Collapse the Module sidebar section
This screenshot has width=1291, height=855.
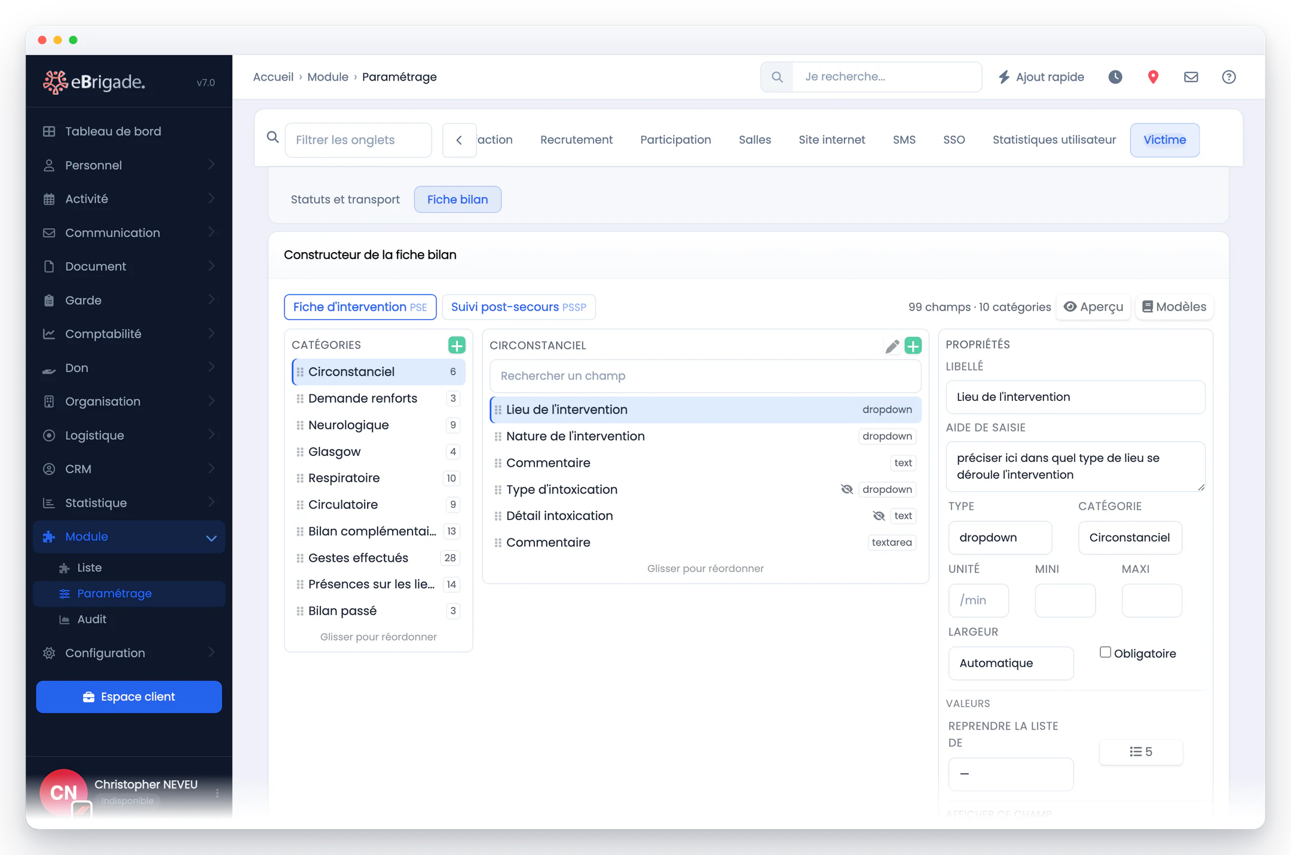click(x=211, y=538)
